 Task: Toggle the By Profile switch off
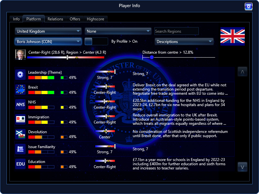pos(96,41)
